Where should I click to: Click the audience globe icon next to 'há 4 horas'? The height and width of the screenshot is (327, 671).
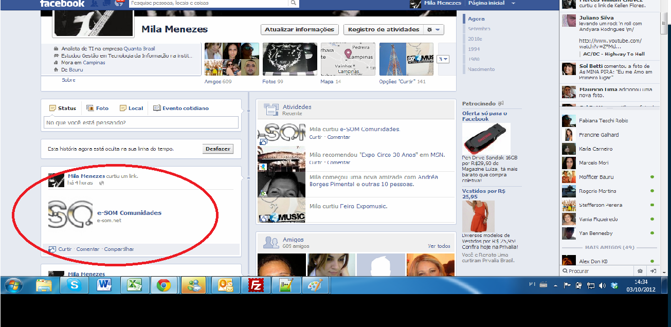pos(101,183)
